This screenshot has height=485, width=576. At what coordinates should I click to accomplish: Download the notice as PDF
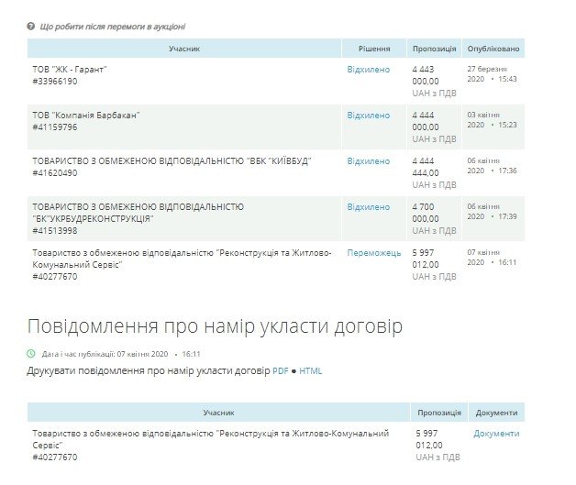[281, 370]
